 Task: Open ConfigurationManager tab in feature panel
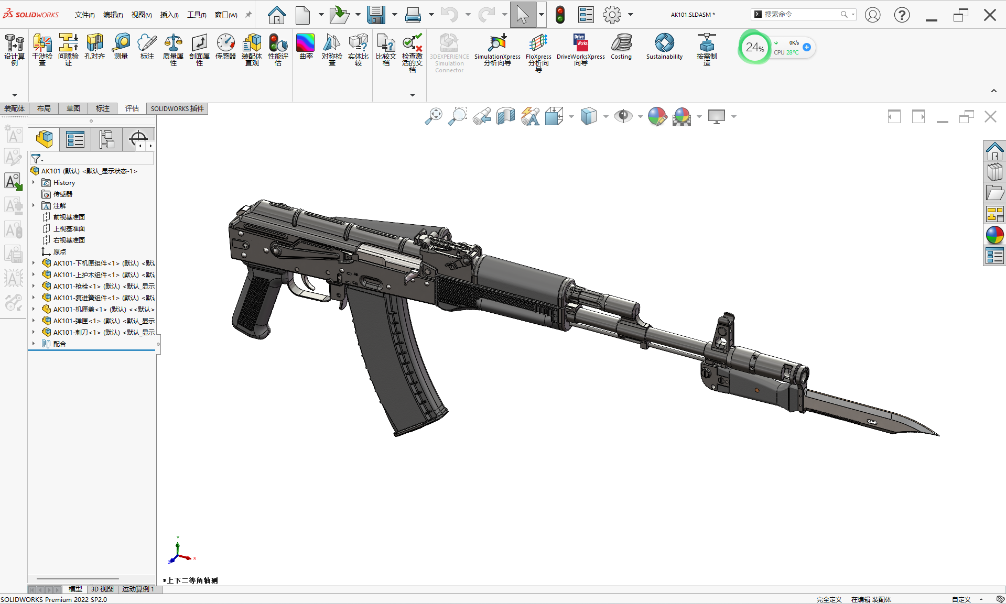[x=106, y=139]
